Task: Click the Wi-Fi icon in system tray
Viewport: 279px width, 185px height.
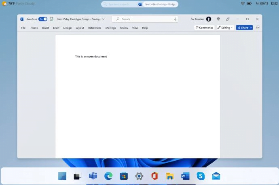Action: pyautogui.click(x=243, y=3)
